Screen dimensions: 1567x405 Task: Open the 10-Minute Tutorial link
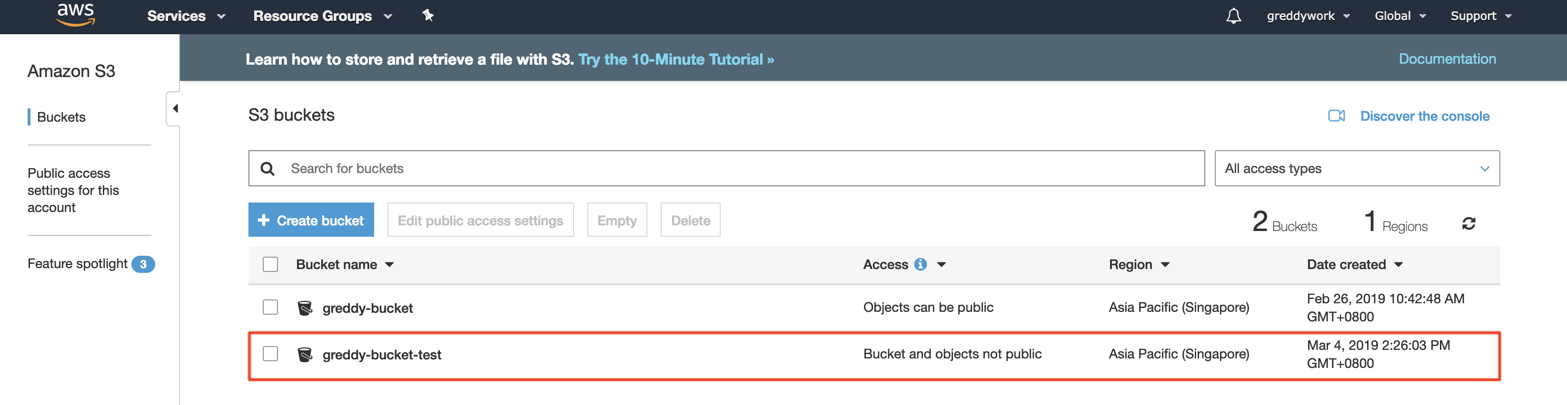675,59
